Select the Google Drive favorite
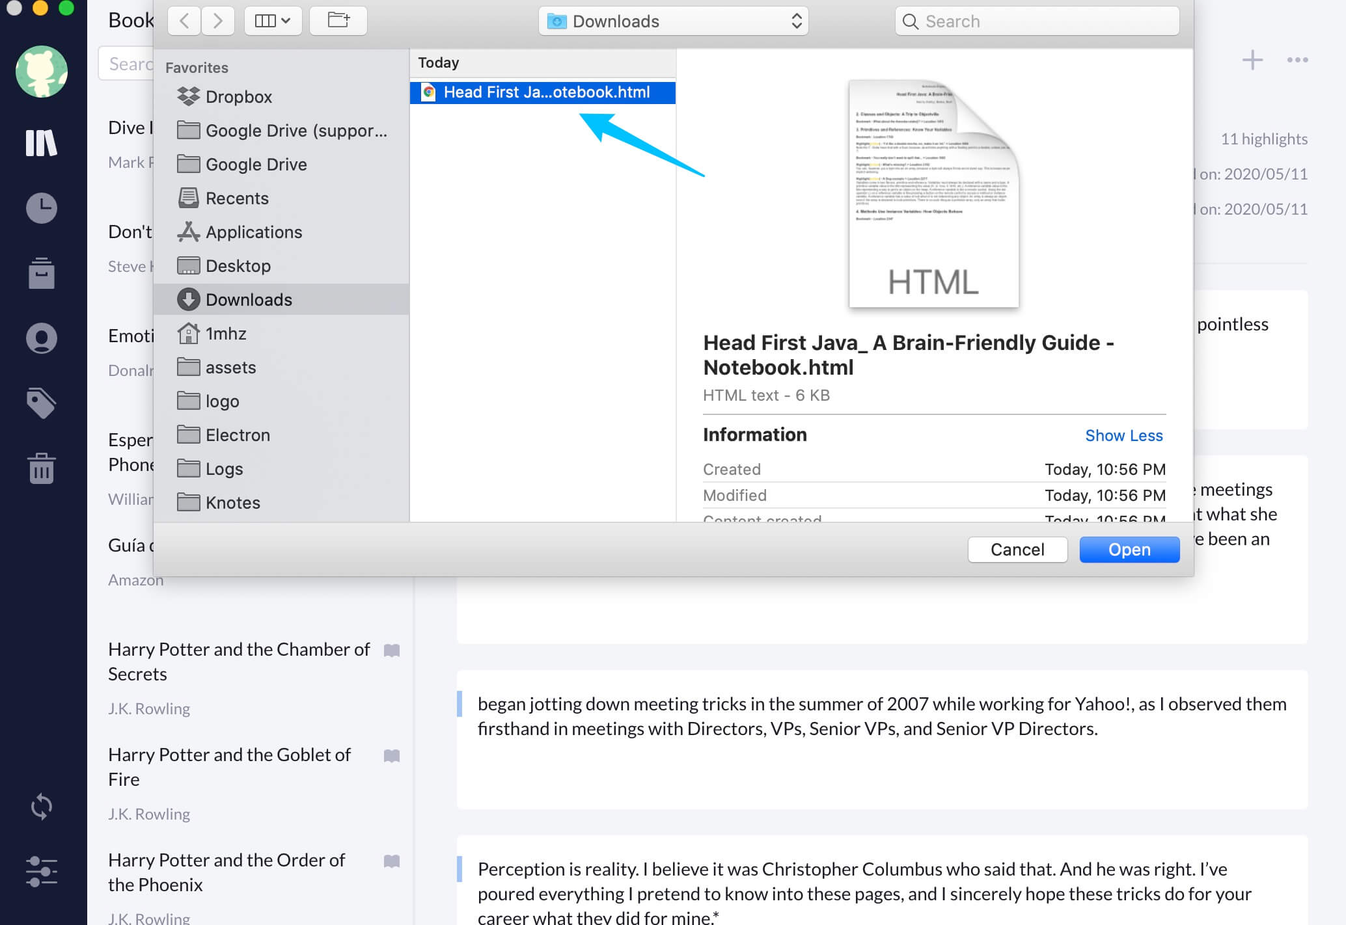Image resolution: width=1346 pixels, height=925 pixels. point(281,164)
